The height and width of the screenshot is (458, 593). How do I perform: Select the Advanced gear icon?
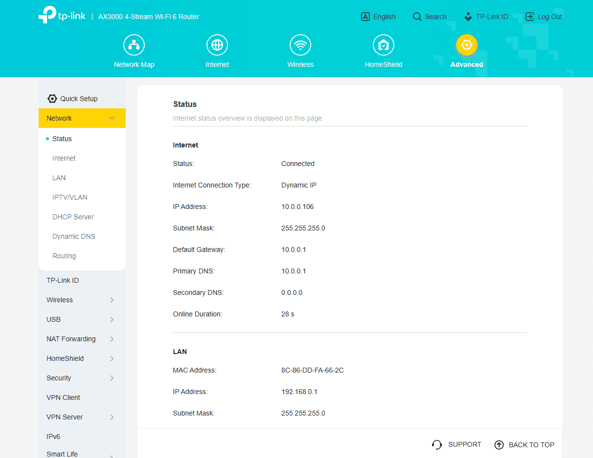466,44
